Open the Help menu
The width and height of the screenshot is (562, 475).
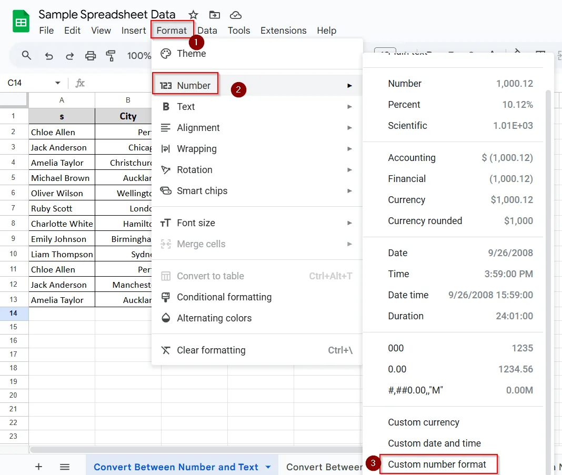(327, 31)
